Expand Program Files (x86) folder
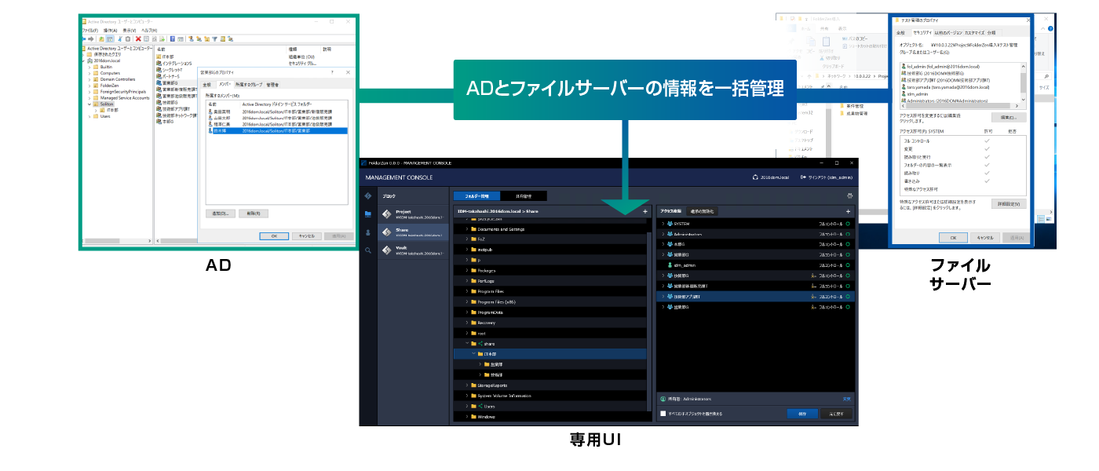 pos(467,301)
